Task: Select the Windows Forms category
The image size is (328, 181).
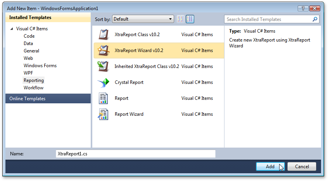Action: (40, 66)
